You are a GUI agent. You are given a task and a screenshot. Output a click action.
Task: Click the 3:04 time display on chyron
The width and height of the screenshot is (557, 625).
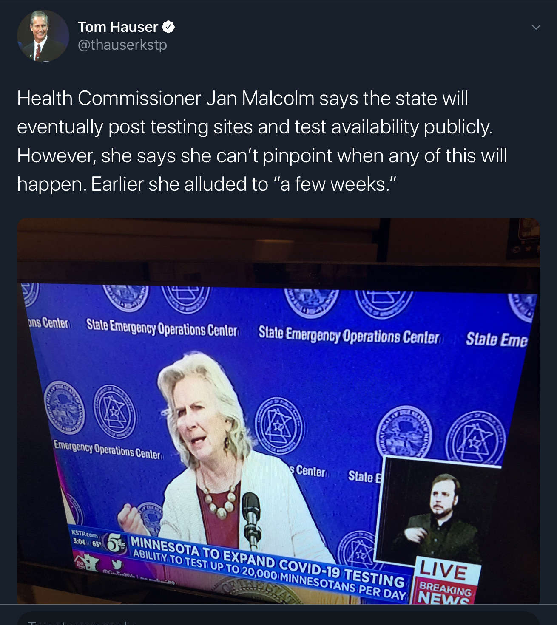tap(80, 542)
